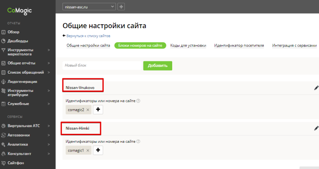Click the Инструменты атрибуции icon
The width and height of the screenshot is (319, 169).
coord(3,91)
